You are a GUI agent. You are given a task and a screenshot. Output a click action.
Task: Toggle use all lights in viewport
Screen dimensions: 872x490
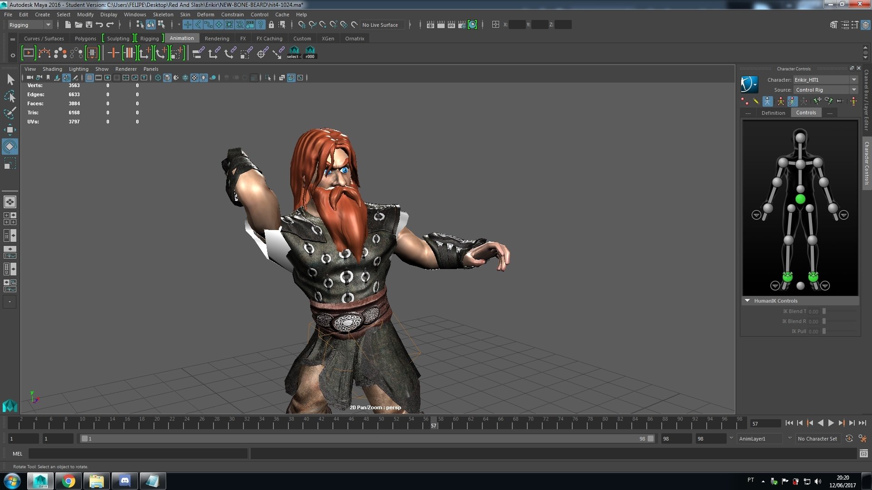pos(203,78)
